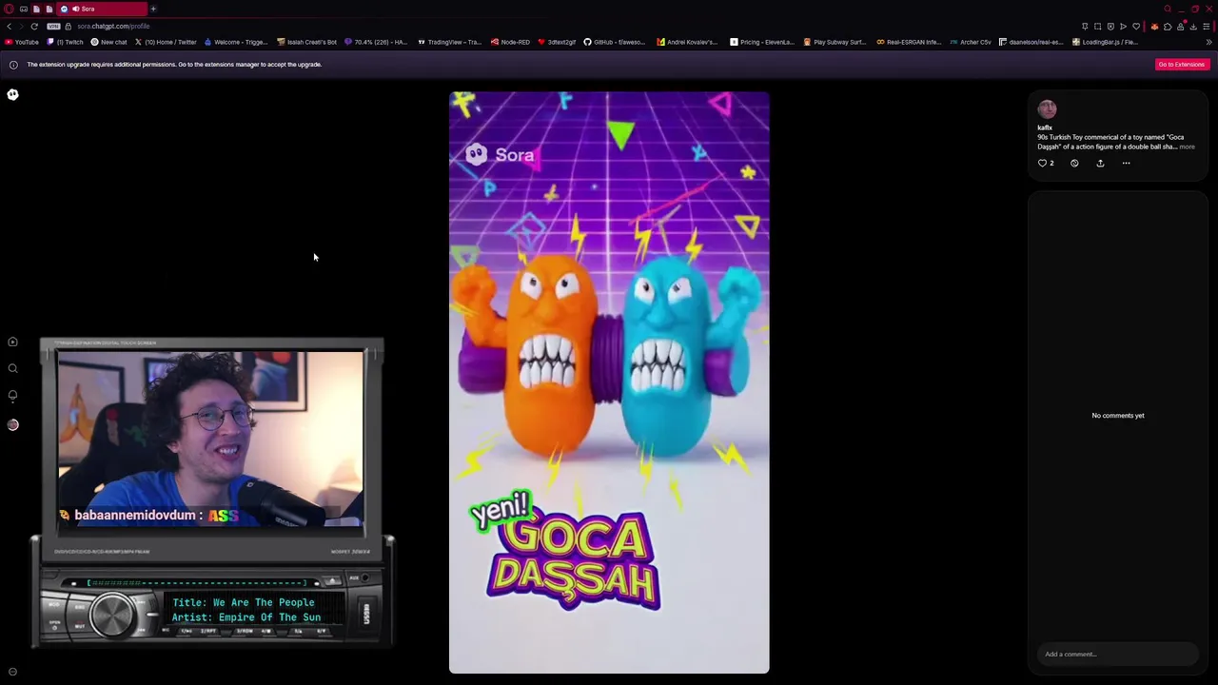Open the 'Real-ESRGAN Infe...' bookmark
1218x685 pixels.
point(909,42)
